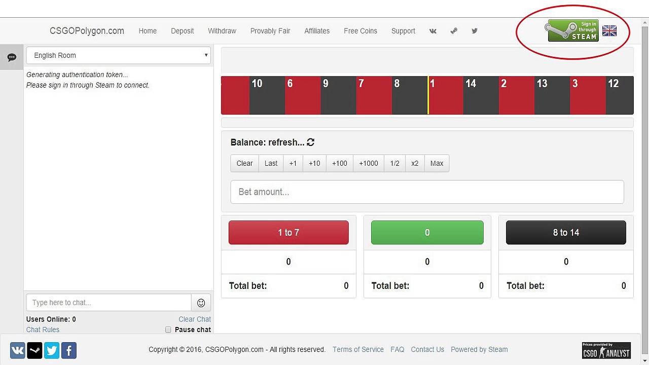Open the Provably Fair page
This screenshot has height=365, width=649.
[x=270, y=31]
